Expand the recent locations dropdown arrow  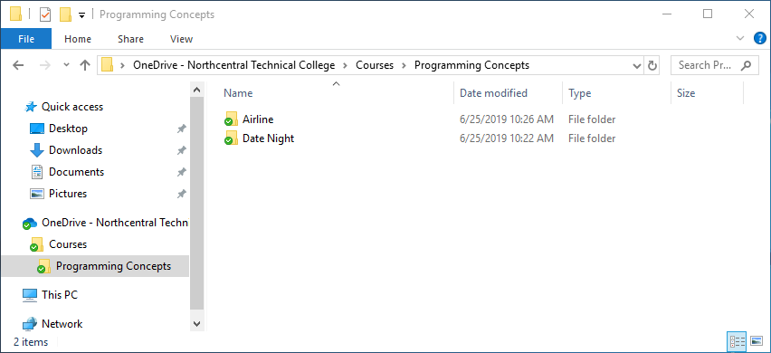(x=66, y=65)
